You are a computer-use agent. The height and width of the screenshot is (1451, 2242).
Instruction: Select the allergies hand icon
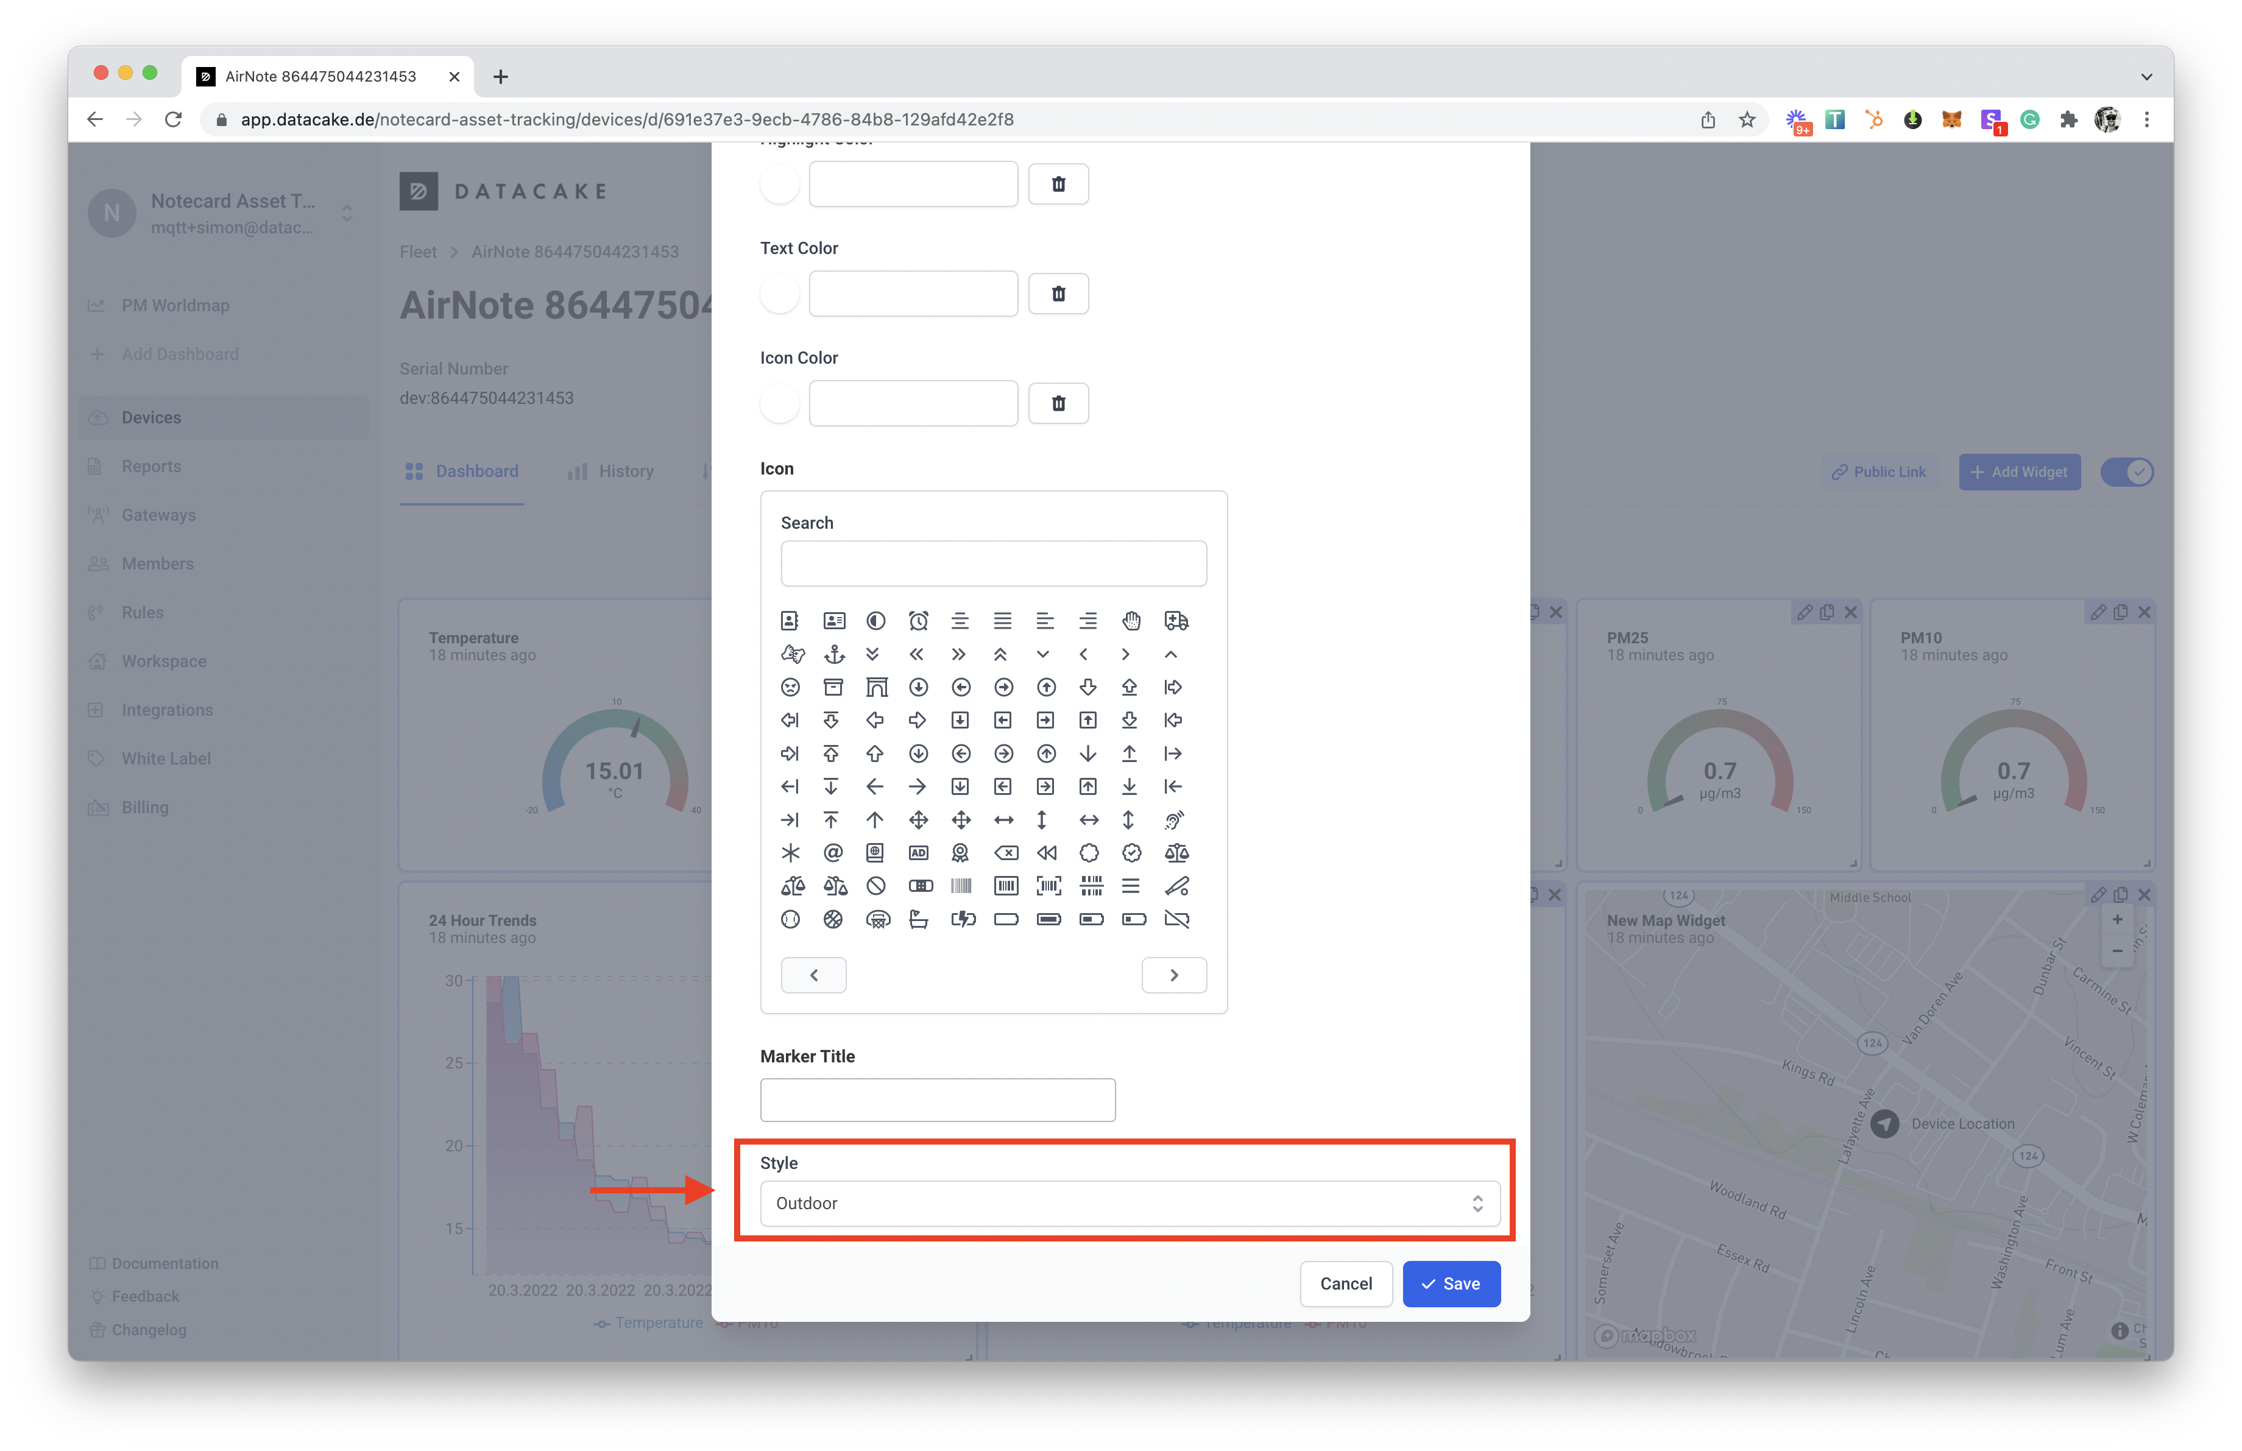[1131, 621]
